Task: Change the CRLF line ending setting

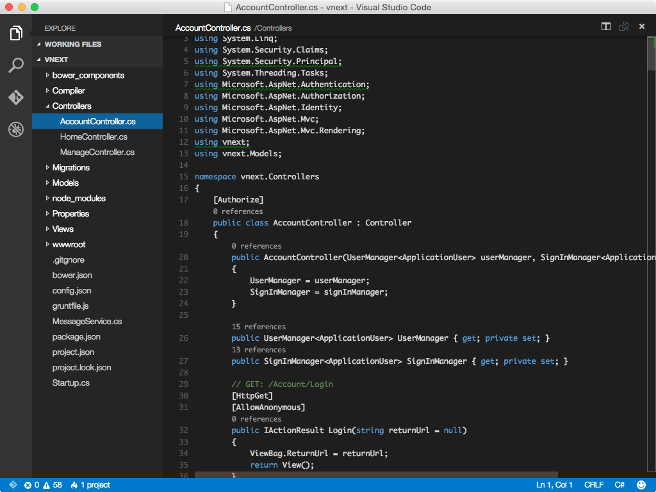Action: click(594, 485)
